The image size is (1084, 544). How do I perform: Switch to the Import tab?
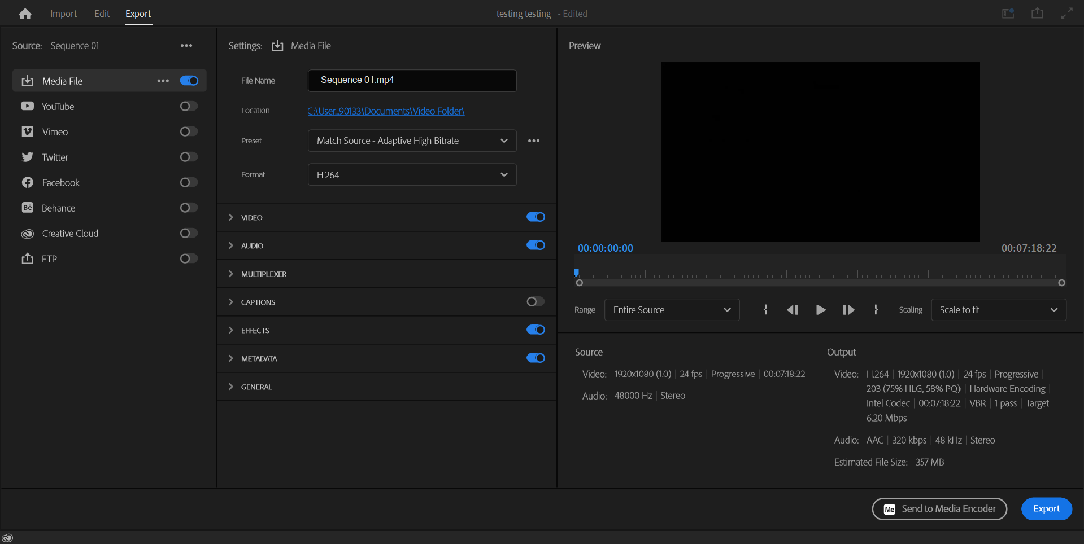tap(63, 13)
